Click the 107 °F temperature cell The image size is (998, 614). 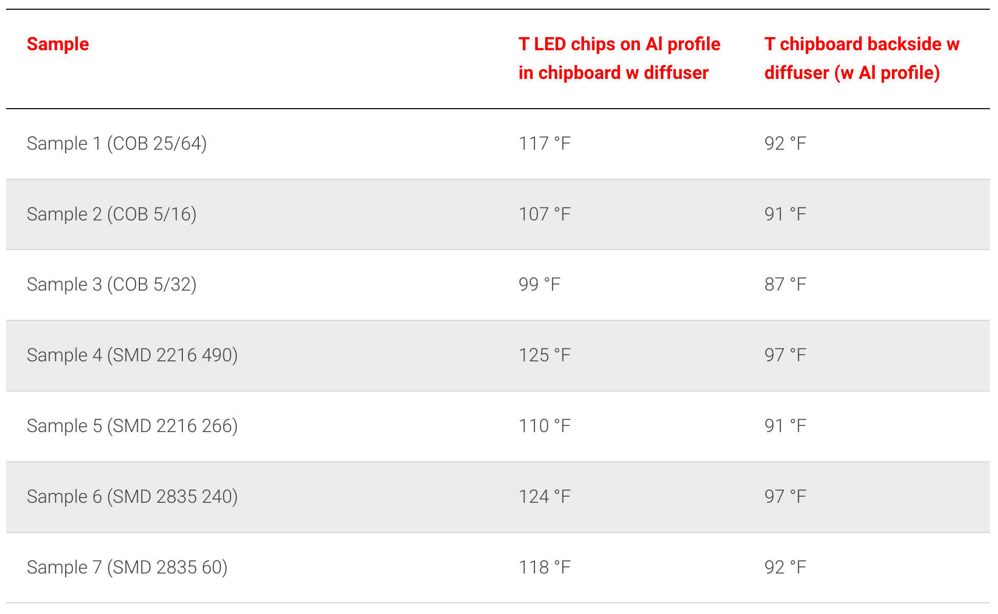(544, 214)
